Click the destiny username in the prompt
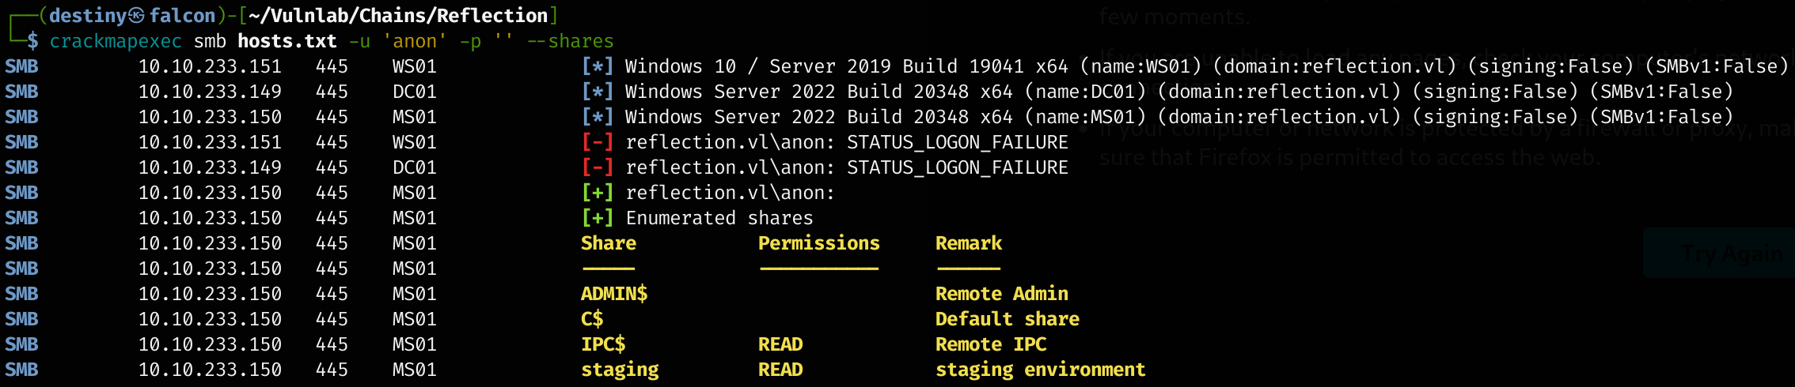This screenshot has width=1795, height=387. (x=88, y=15)
